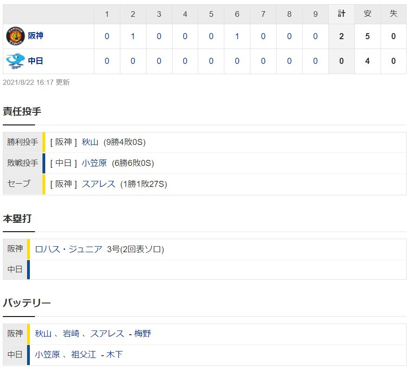Open losing pitcher 小笠原's profile link
Image resolution: width=409 pixels, height=372 pixels.
pyautogui.click(x=94, y=163)
